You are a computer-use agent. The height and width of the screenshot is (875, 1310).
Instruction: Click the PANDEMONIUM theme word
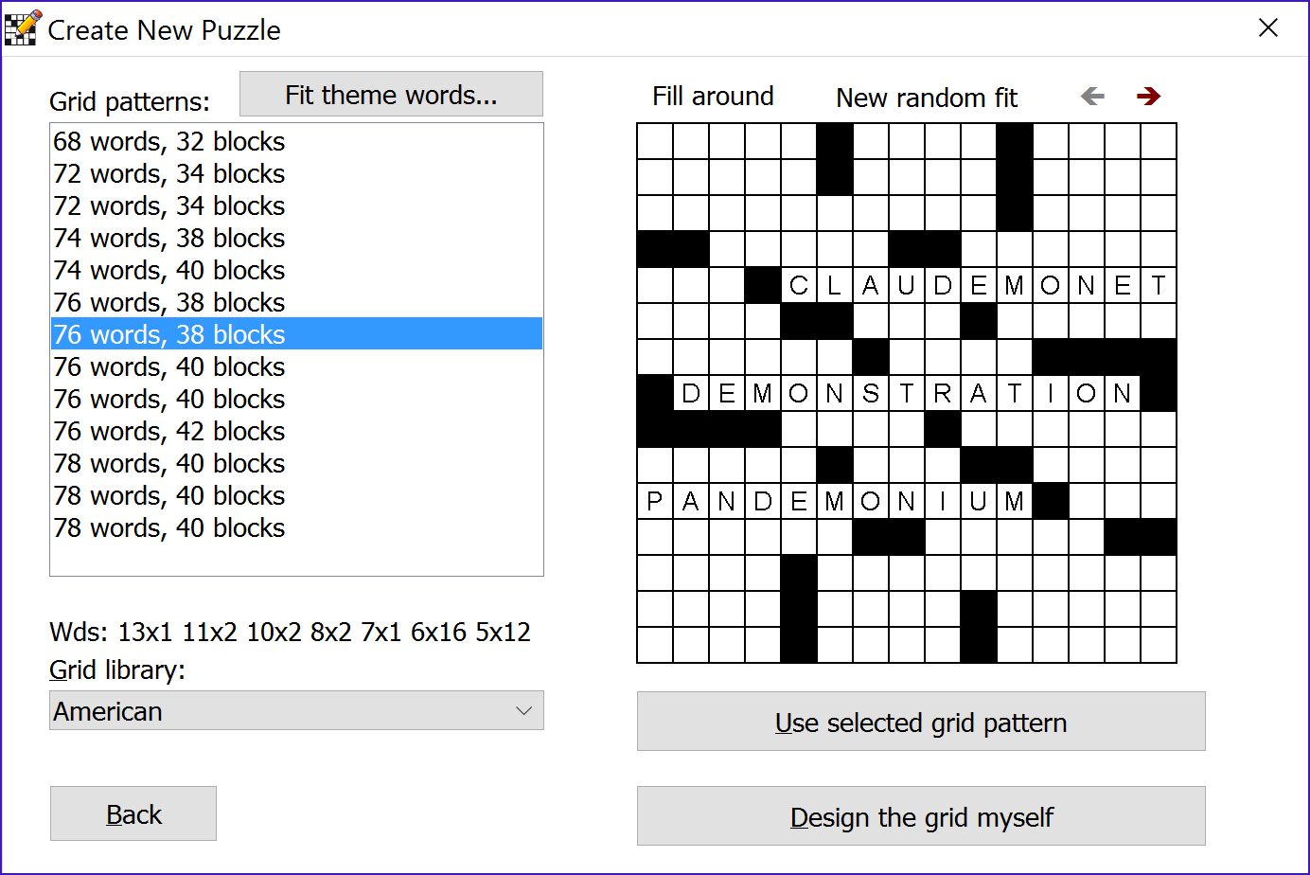[835, 501]
